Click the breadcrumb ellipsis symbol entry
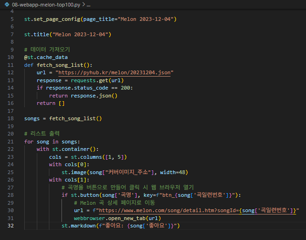Image resolution: width=306 pixels, height=240 pixels. click(x=88, y=5)
